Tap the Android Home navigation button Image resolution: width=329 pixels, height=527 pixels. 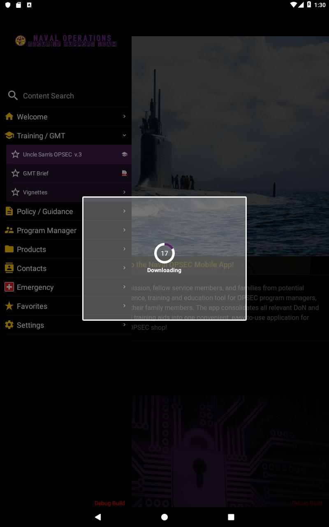tap(164, 517)
